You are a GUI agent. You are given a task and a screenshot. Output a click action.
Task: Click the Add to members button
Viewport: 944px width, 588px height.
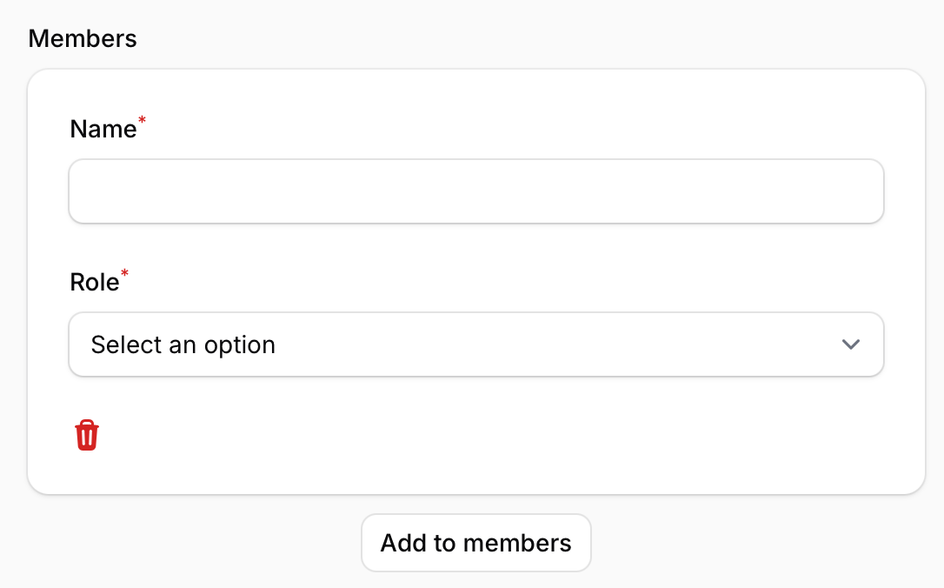coord(475,543)
